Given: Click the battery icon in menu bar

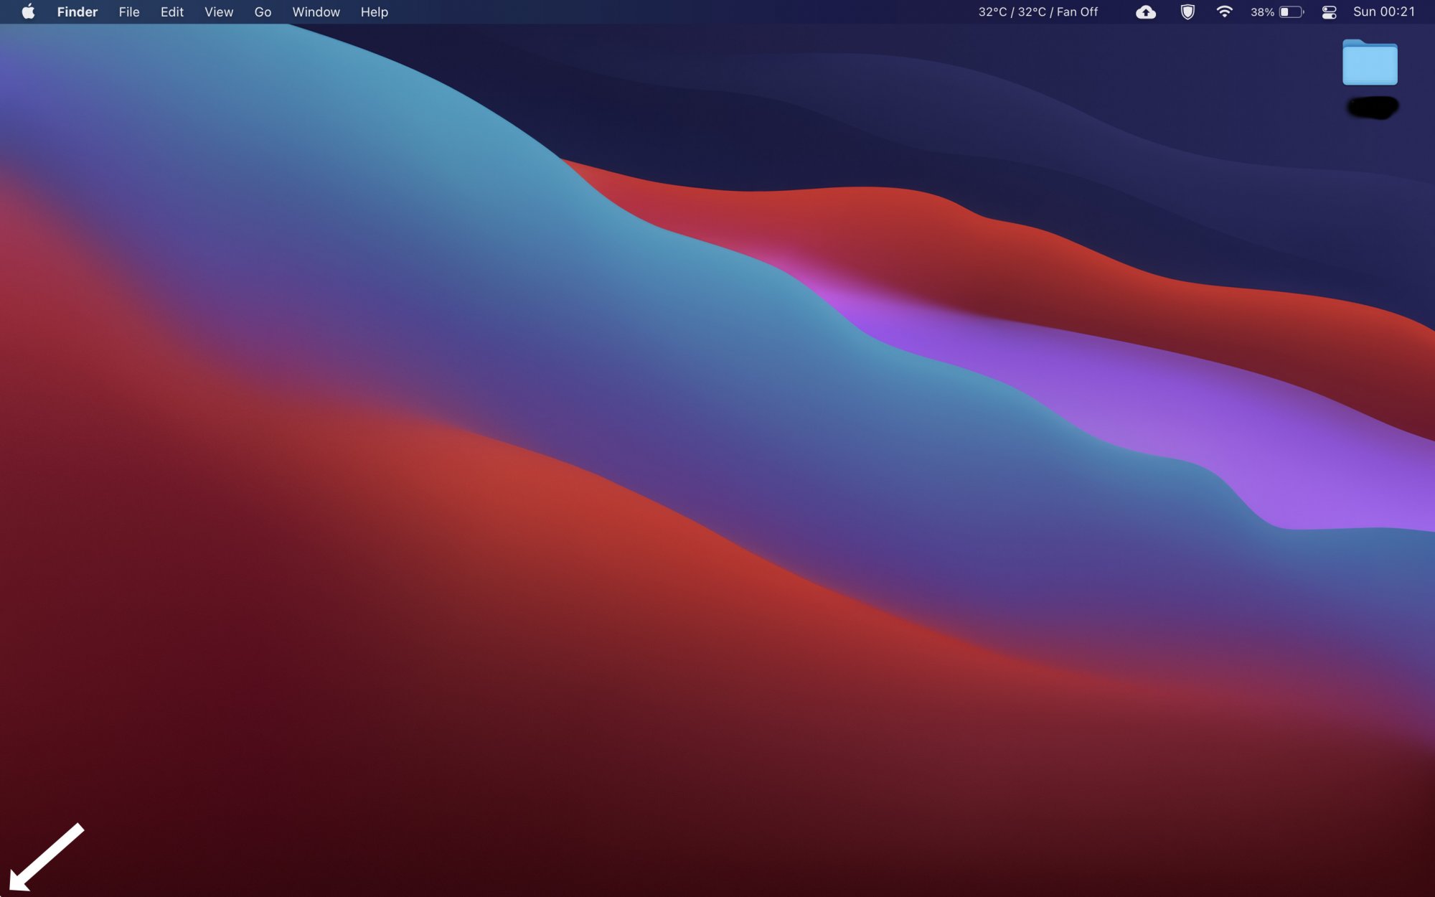Looking at the screenshot, I should (x=1291, y=11).
